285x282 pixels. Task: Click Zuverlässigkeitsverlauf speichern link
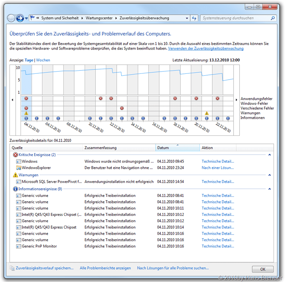tap(45, 268)
